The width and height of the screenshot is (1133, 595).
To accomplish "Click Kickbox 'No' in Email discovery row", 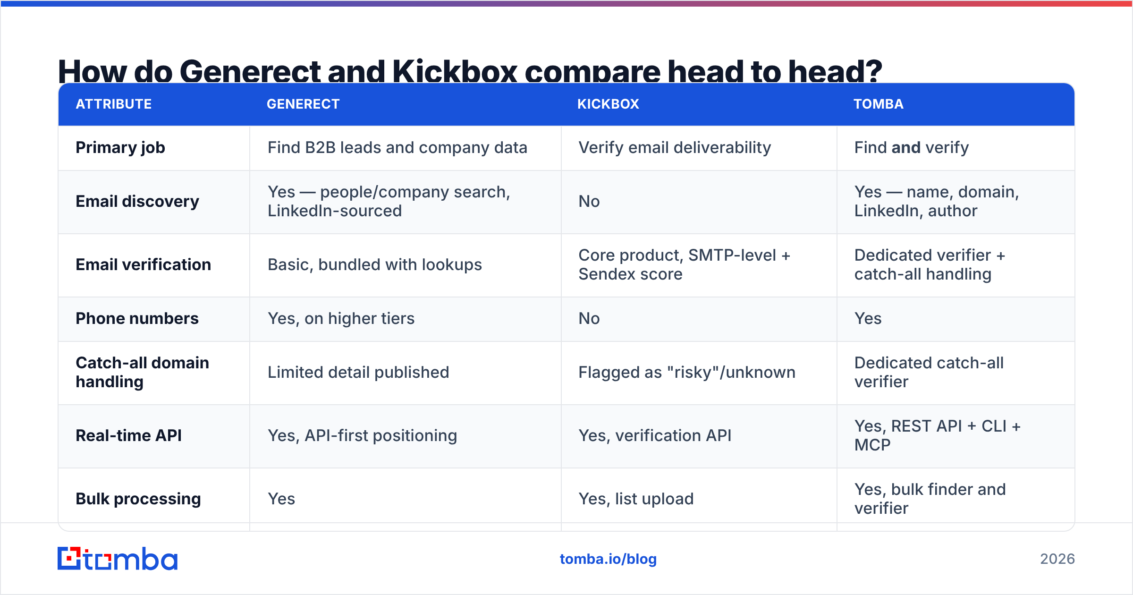I will pyautogui.click(x=589, y=202).
